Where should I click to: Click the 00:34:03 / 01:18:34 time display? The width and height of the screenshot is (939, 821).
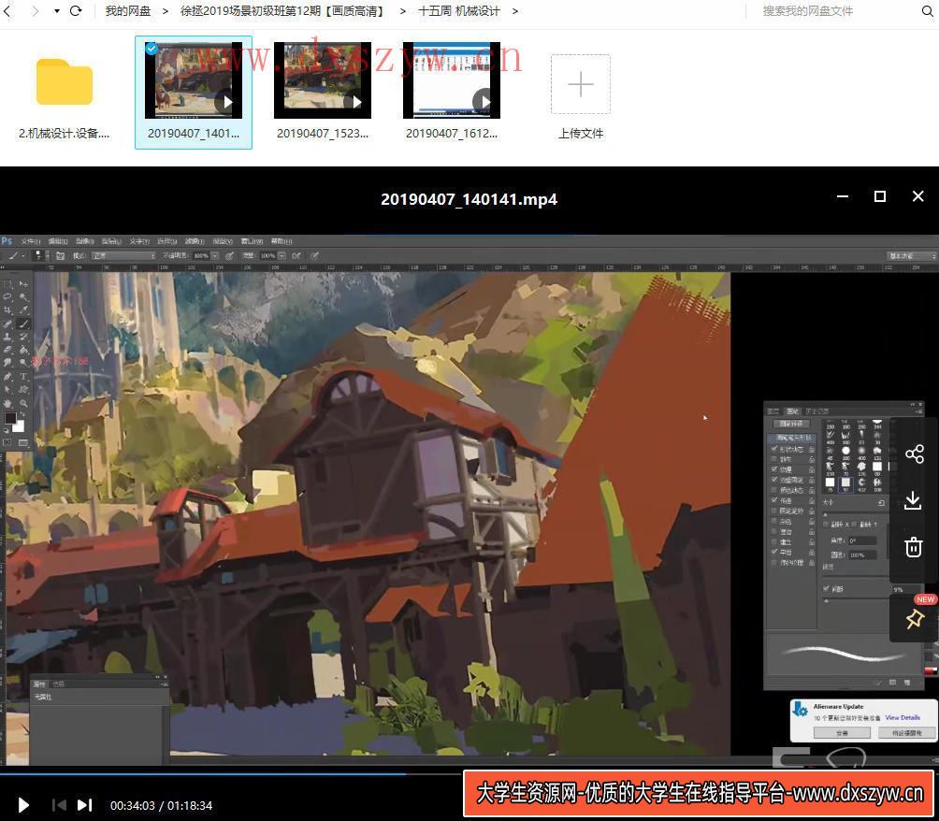pos(161,805)
